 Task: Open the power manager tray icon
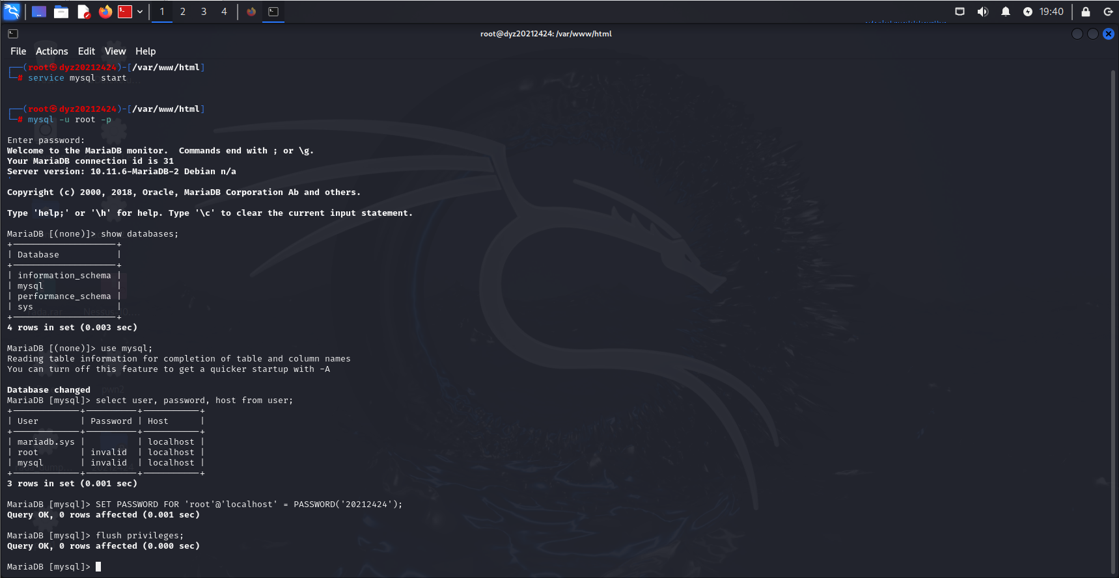1028,12
